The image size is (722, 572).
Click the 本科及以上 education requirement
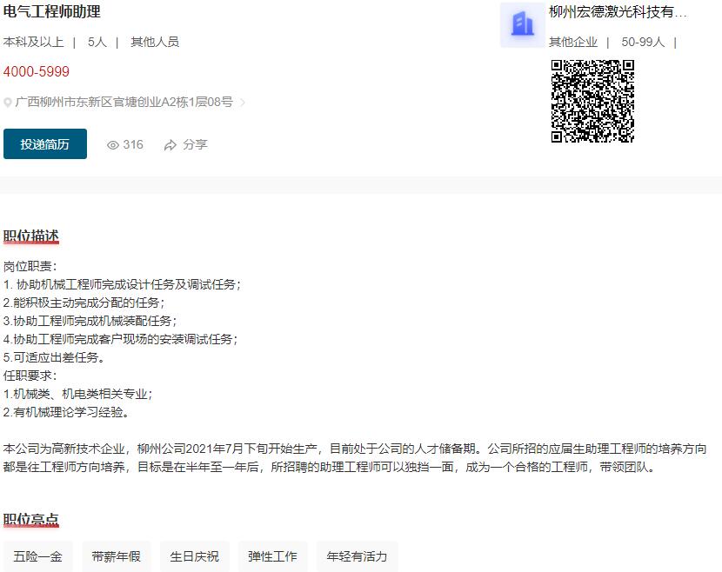click(33, 42)
